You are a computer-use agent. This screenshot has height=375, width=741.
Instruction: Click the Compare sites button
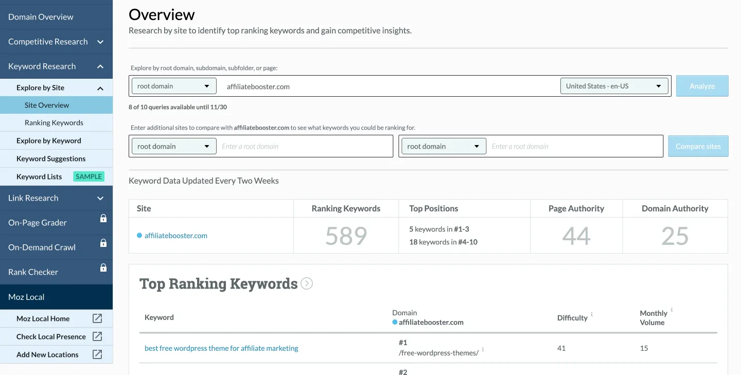(698, 146)
